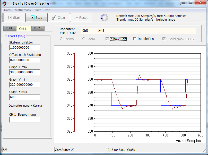Toggle the Trend (max 2000) checkbox
This screenshot has width=208, height=155.
coord(164,39)
